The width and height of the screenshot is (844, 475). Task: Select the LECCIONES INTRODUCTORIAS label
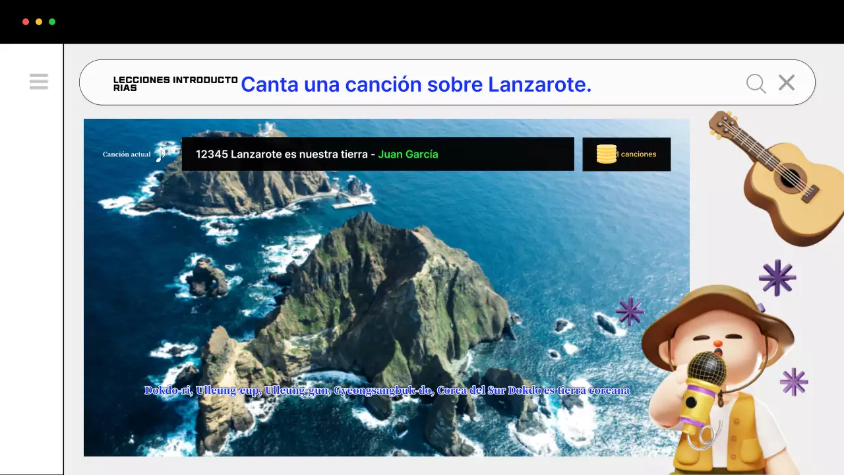[x=175, y=82]
